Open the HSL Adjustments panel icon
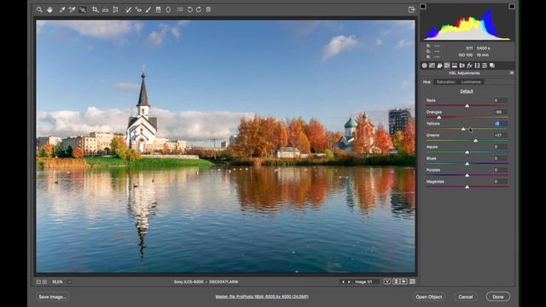The width and height of the screenshot is (546, 307). click(x=447, y=66)
